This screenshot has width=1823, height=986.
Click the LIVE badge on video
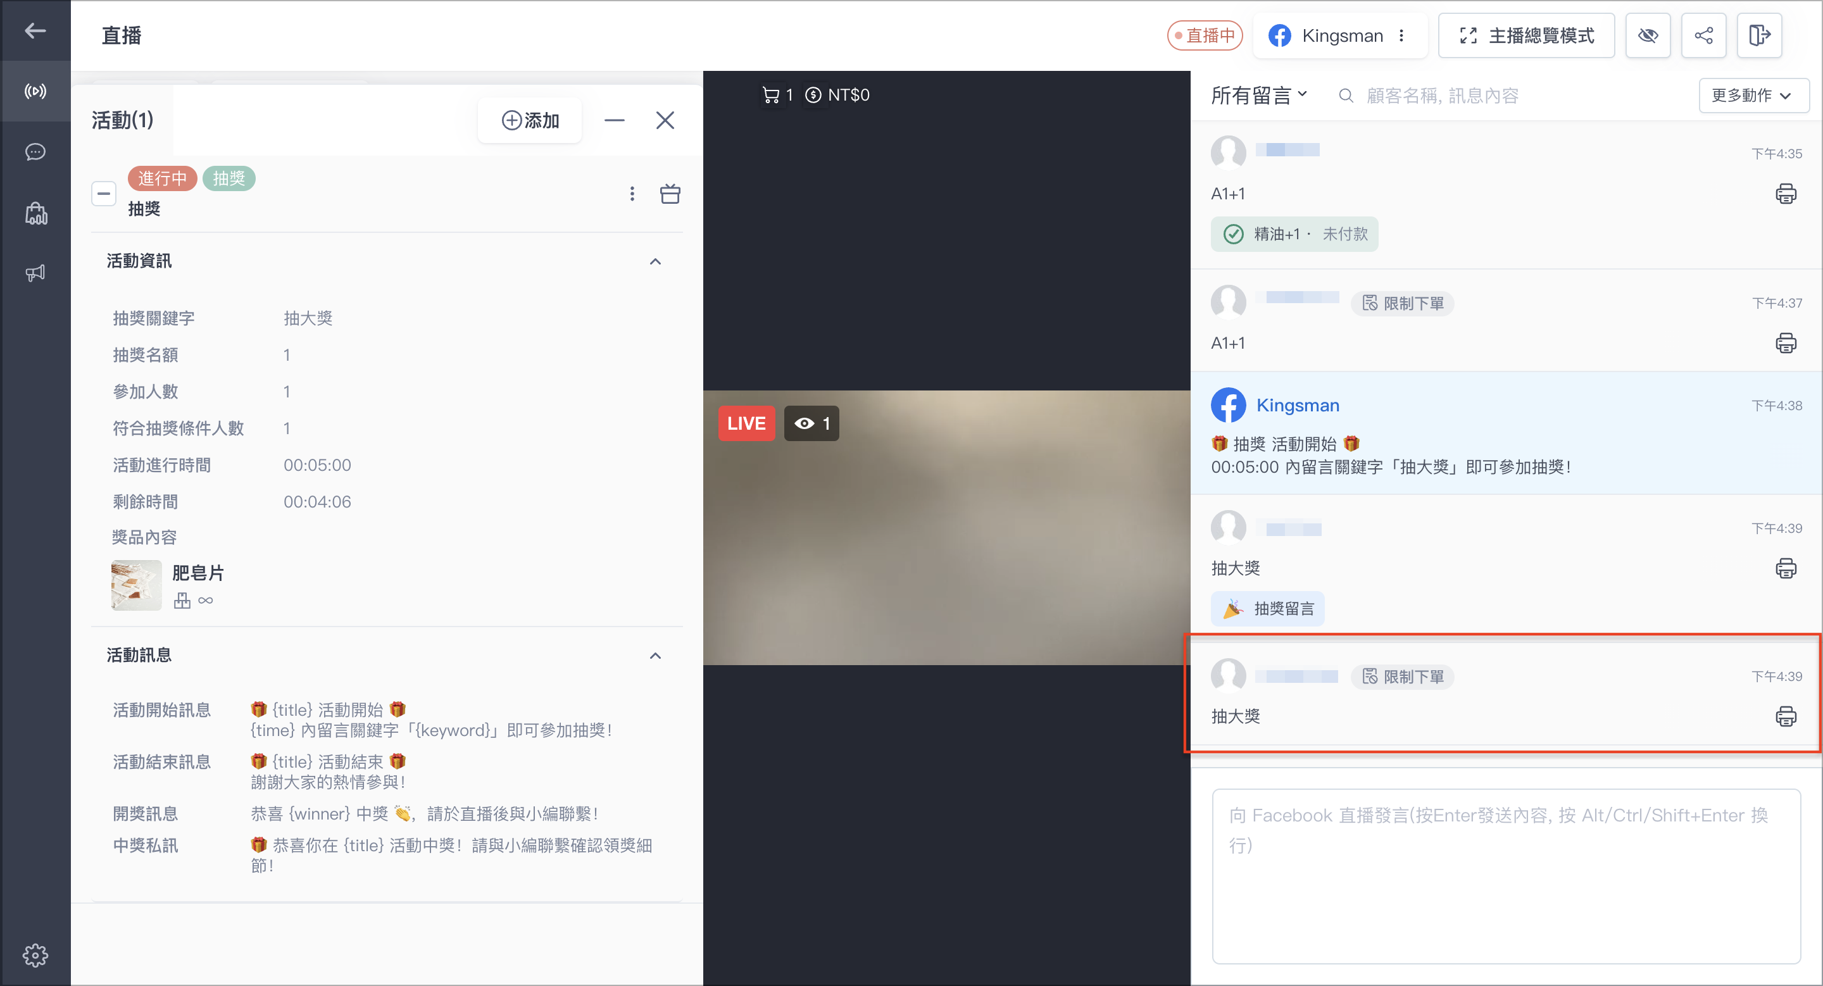coord(746,423)
